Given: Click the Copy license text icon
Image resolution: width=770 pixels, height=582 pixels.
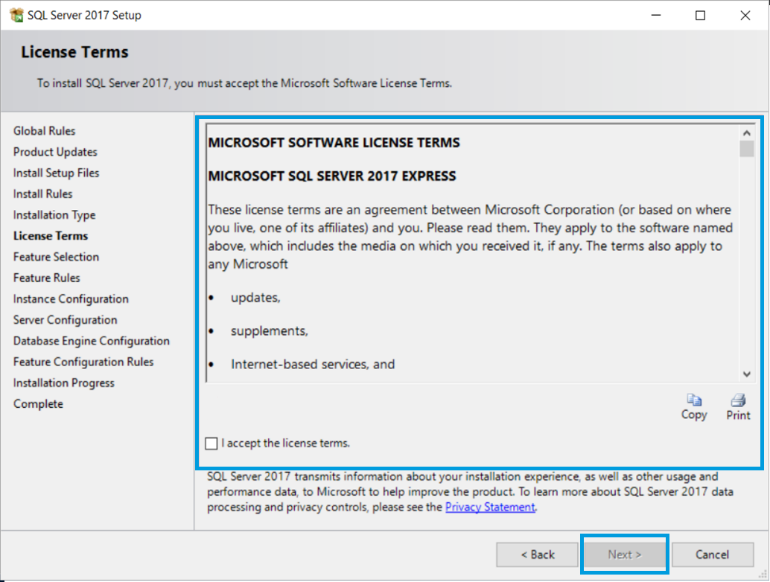Looking at the screenshot, I should (694, 400).
